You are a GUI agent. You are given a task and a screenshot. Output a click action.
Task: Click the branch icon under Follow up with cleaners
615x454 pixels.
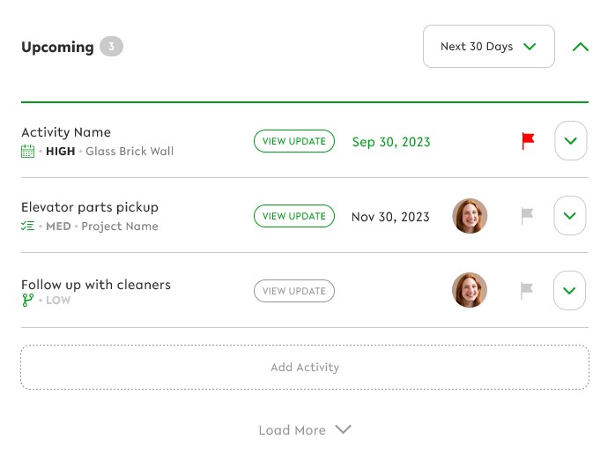point(27,301)
